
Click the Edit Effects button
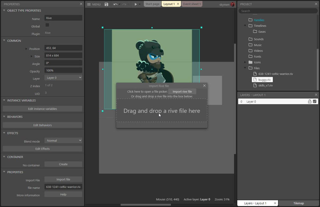[x=42, y=149]
